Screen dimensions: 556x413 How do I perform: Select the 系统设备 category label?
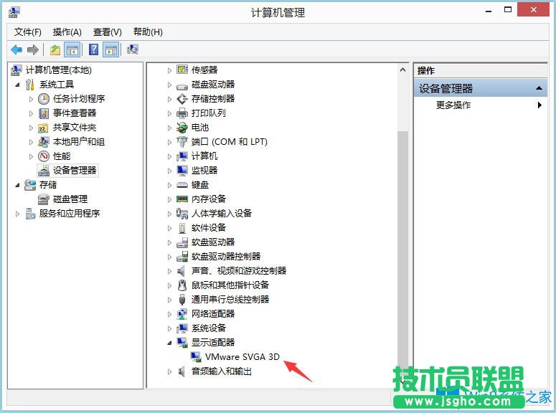209,328
